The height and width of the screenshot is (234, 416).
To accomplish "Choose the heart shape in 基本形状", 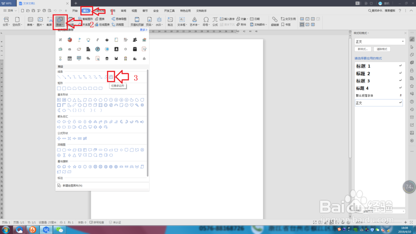I will click(131, 105).
